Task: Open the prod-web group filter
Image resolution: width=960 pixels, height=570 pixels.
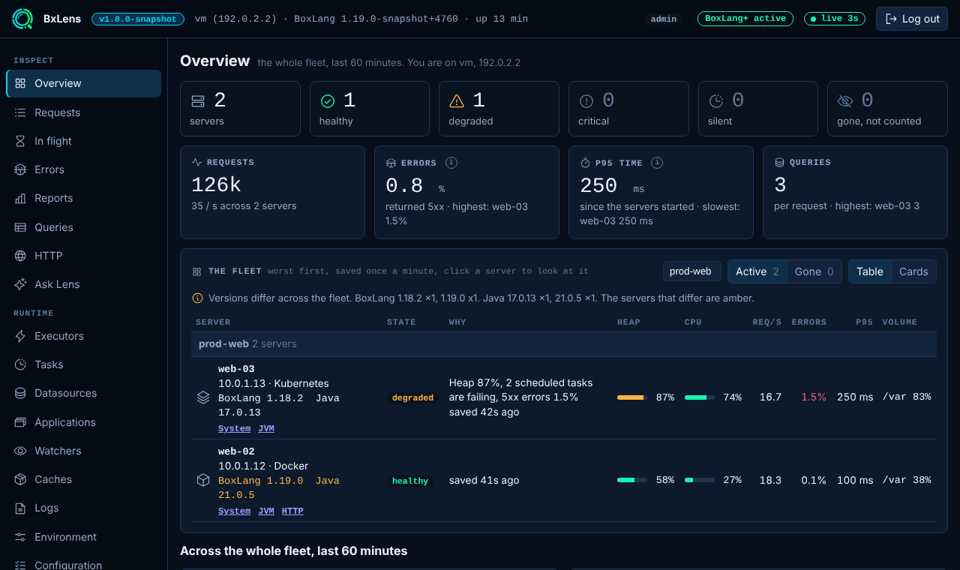Action: (x=691, y=271)
